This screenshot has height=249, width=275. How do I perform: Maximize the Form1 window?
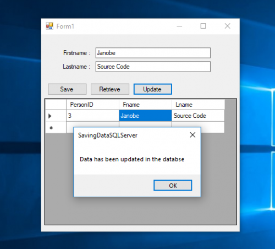point(203,26)
